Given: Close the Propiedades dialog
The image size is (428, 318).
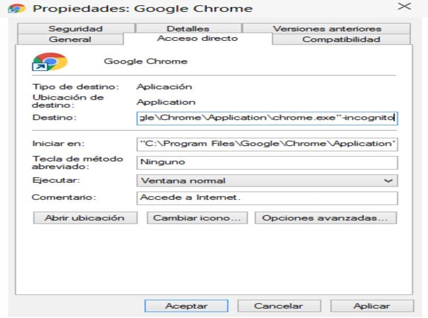Looking at the screenshot, I should tap(404, 6).
